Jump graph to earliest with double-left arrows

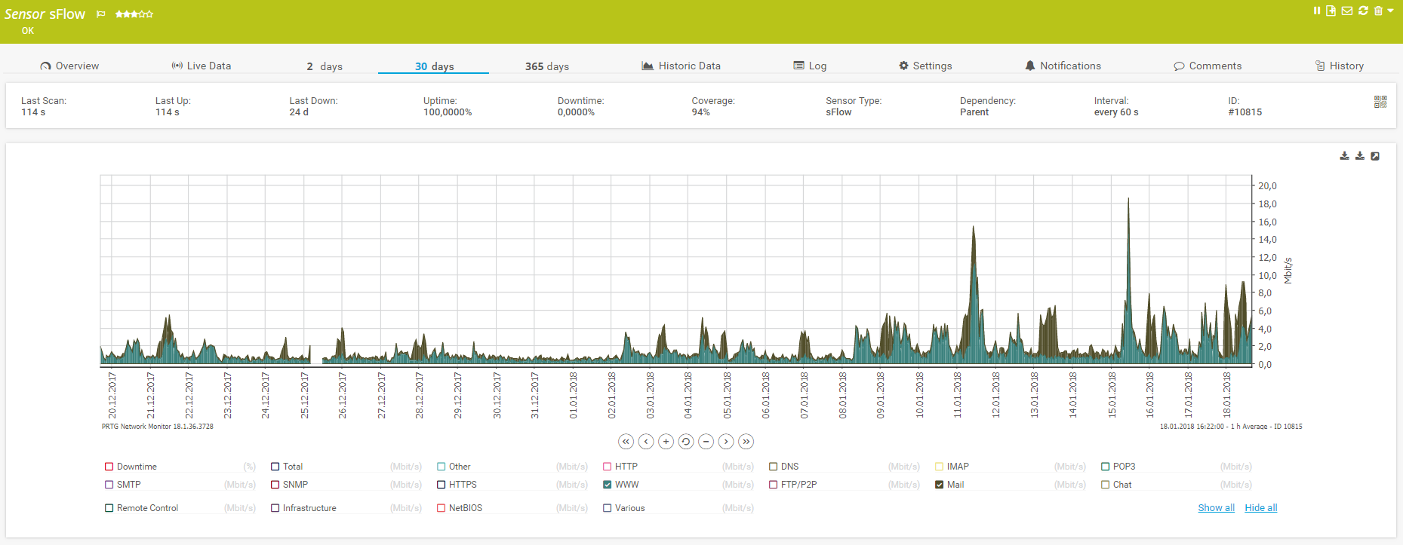tap(626, 442)
